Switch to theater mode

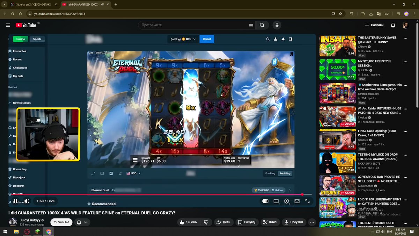point(297,201)
